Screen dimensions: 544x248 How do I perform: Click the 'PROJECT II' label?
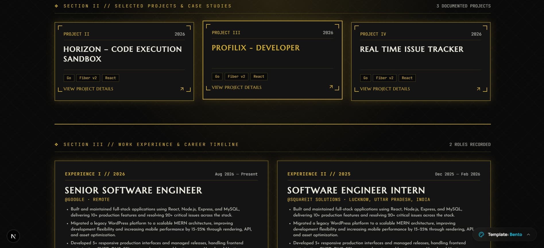(76, 34)
